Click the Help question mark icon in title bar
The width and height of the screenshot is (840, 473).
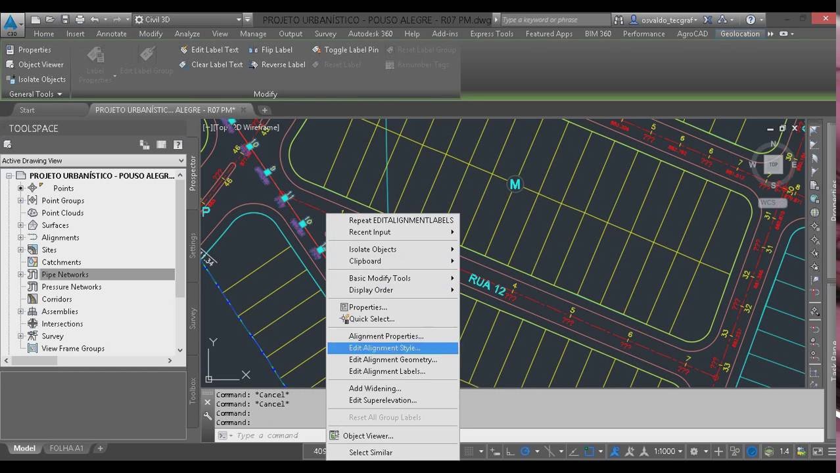tap(751, 20)
